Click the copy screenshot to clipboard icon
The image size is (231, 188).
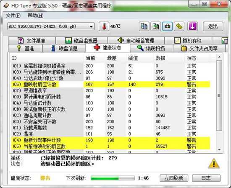[156, 26]
